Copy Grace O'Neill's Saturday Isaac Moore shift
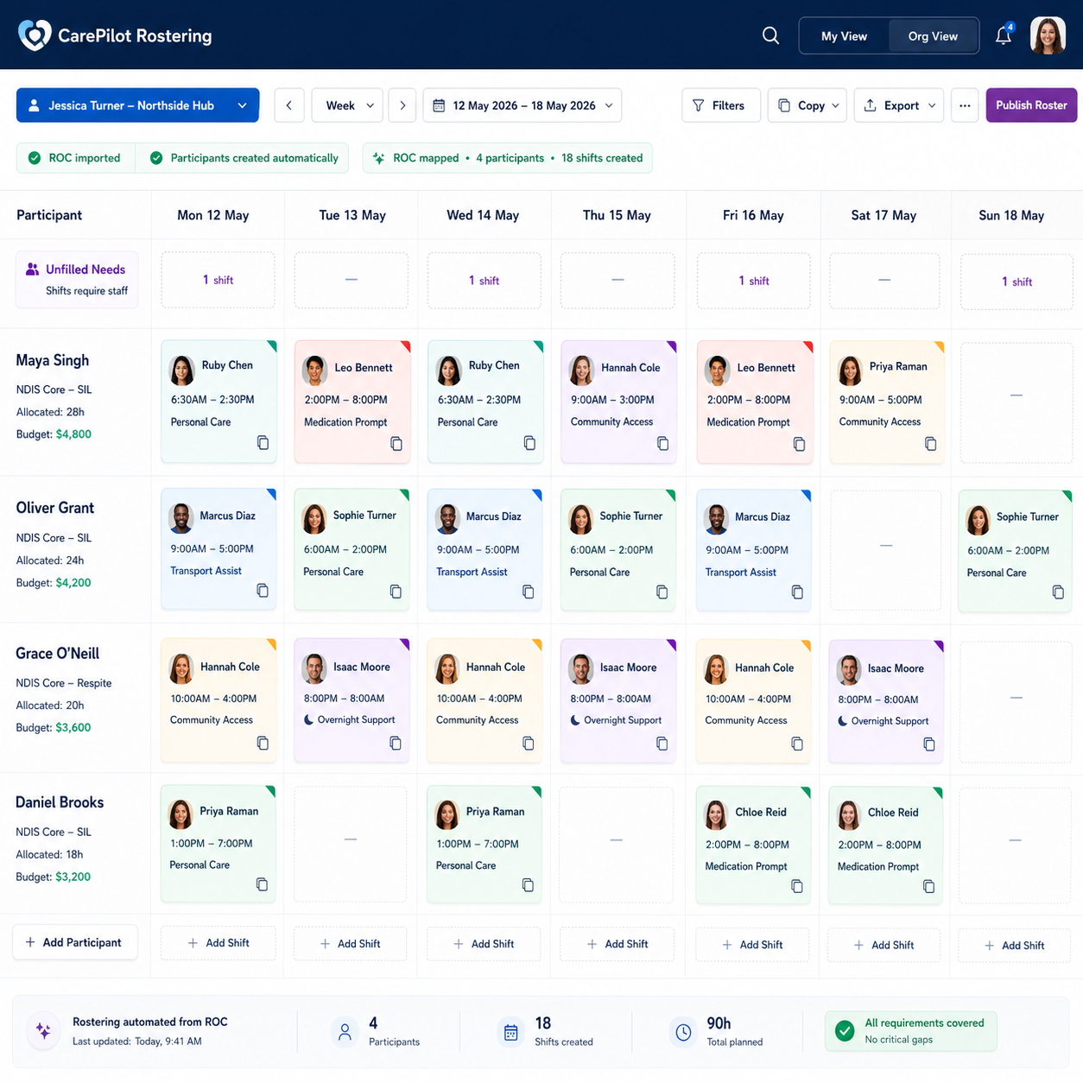 click(x=929, y=744)
